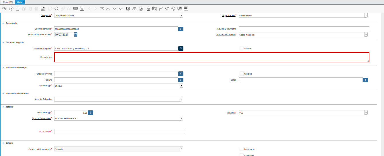The width and height of the screenshot is (384, 156).
Task: Open the Chat bubbles icon
Action: [x=69, y=9]
